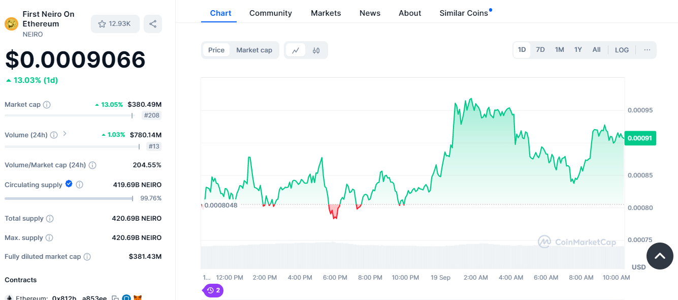The image size is (678, 300).
Task: Click the #13 volume rank badge
Action: pyautogui.click(x=154, y=146)
